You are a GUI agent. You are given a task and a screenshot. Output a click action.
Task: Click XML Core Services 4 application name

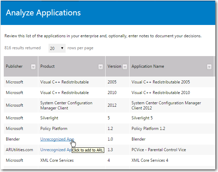click(150, 160)
